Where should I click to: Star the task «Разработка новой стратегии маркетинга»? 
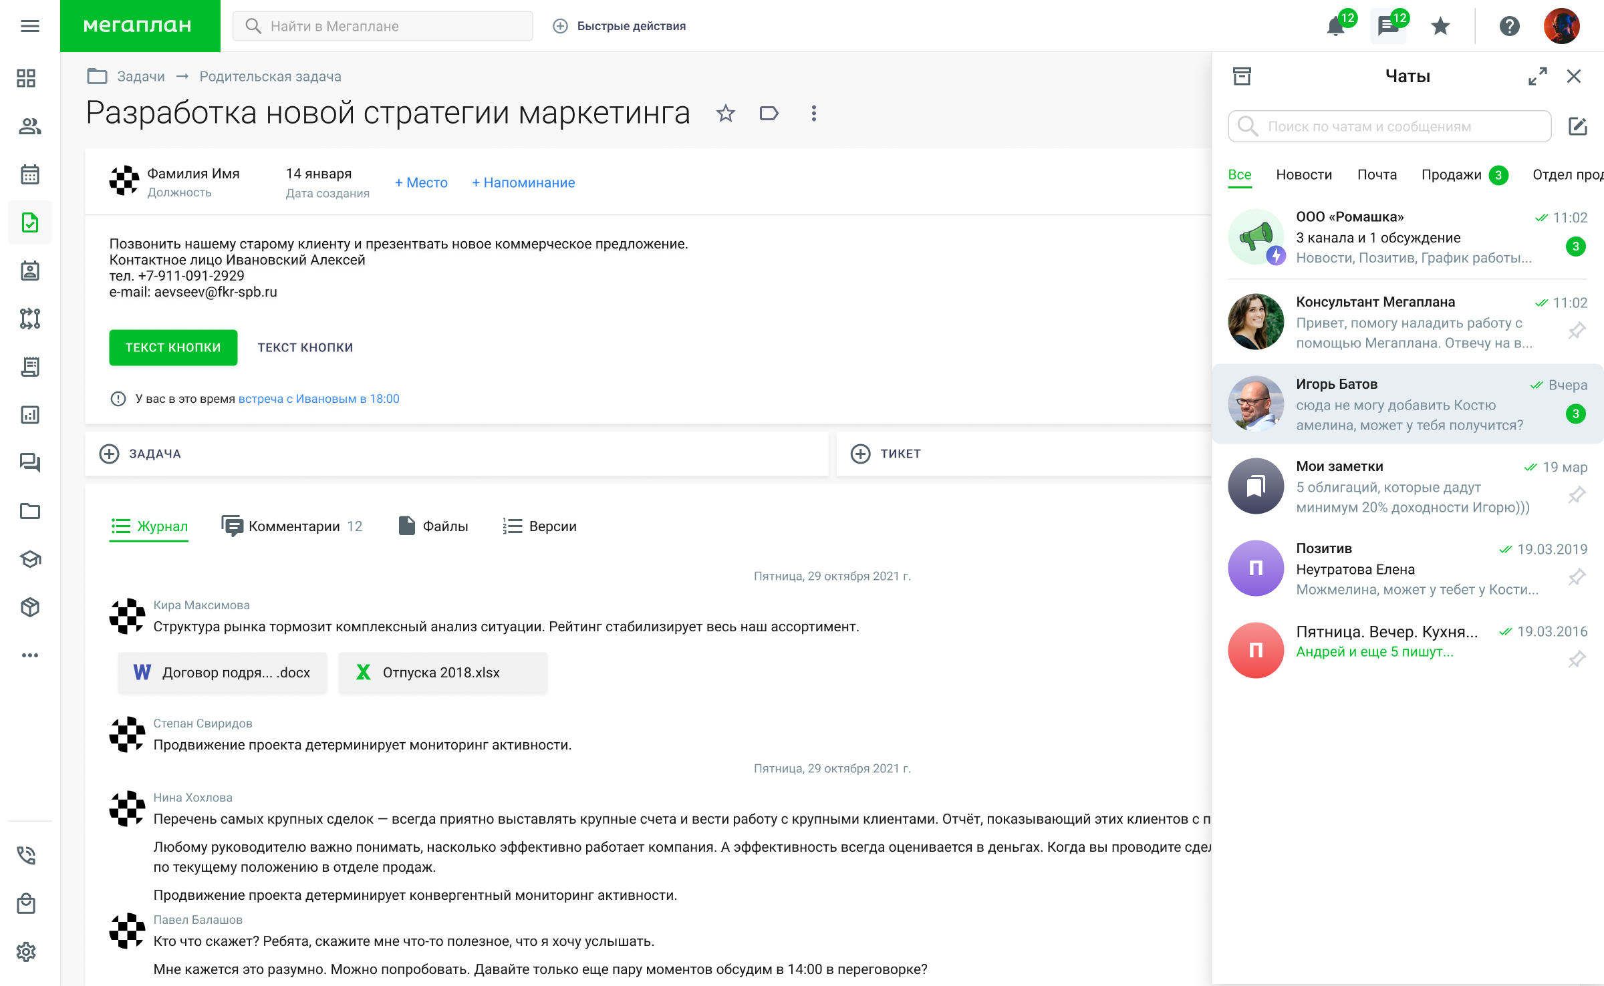(726, 114)
